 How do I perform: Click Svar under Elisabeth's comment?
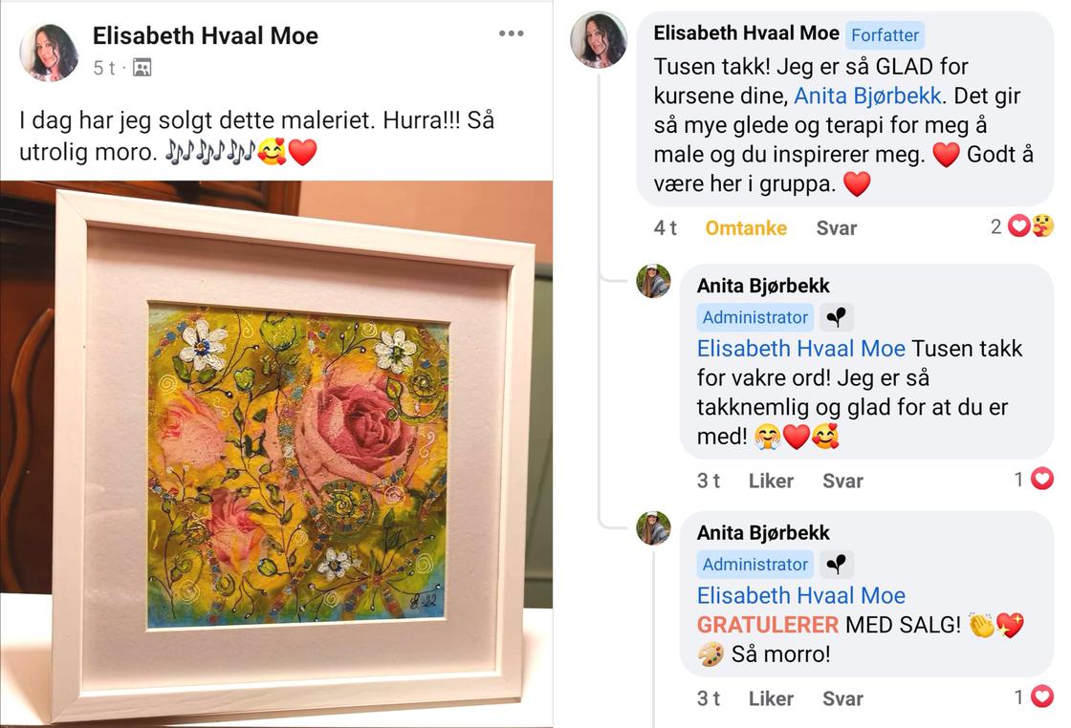point(836,228)
